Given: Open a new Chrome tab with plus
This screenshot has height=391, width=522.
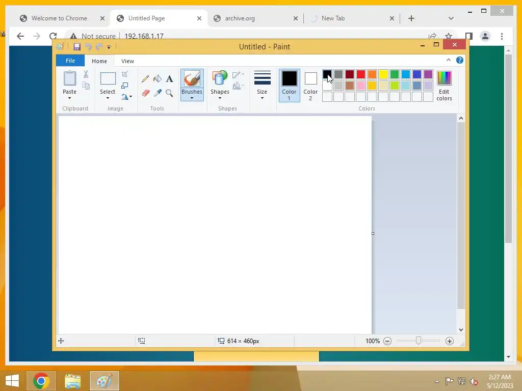Looking at the screenshot, I should pos(411,18).
